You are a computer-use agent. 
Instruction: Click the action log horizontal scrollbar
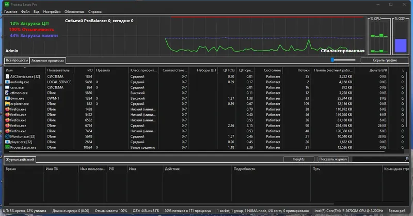pos(171,204)
